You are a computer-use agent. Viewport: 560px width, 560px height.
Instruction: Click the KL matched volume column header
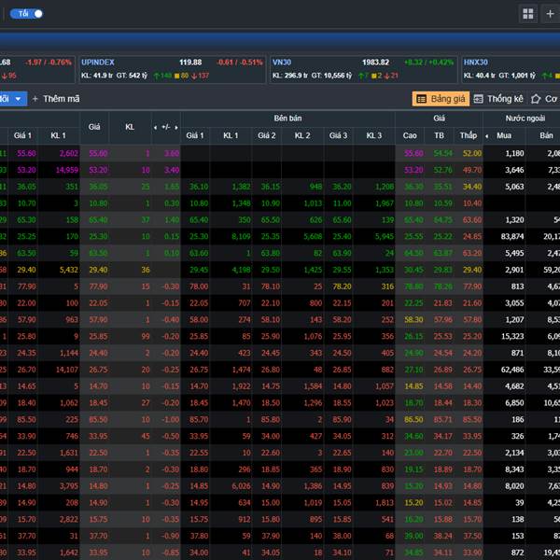pyautogui.click(x=131, y=127)
